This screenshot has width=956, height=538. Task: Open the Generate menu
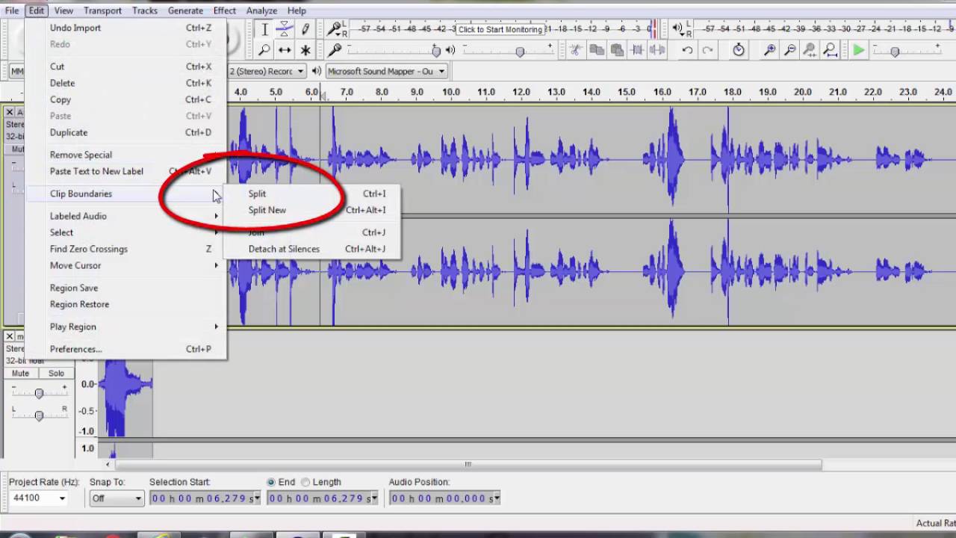[185, 10]
